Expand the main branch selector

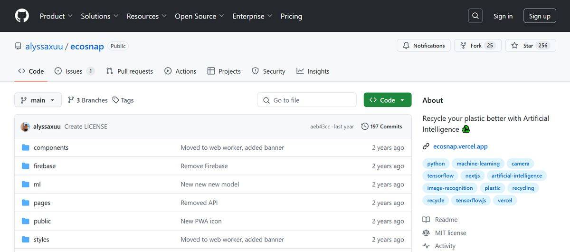coord(38,100)
